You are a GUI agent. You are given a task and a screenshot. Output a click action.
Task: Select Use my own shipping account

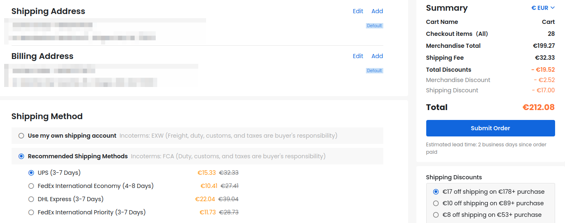click(x=21, y=136)
